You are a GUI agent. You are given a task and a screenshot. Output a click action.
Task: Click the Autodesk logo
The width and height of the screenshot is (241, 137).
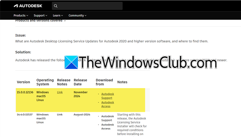(x=28, y=6)
